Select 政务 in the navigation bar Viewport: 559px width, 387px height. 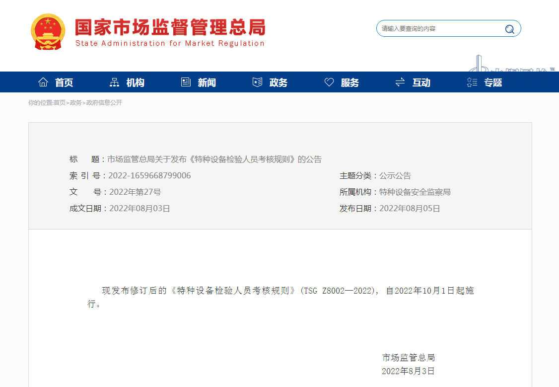coord(278,82)
